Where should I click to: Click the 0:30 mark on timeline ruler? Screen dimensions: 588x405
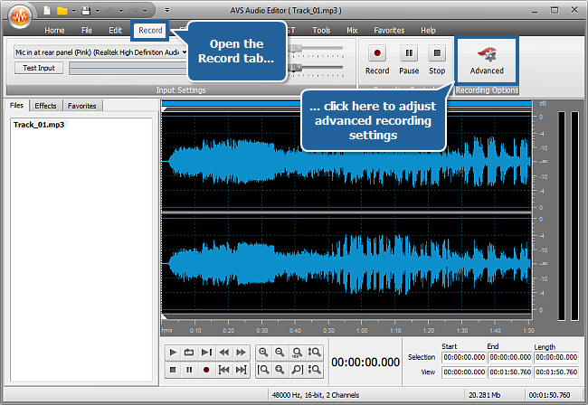click(261, 331)
